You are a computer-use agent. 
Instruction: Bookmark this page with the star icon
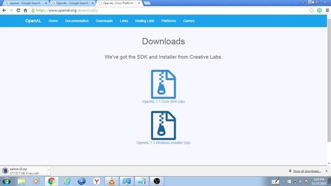click(x=311, y=10)
